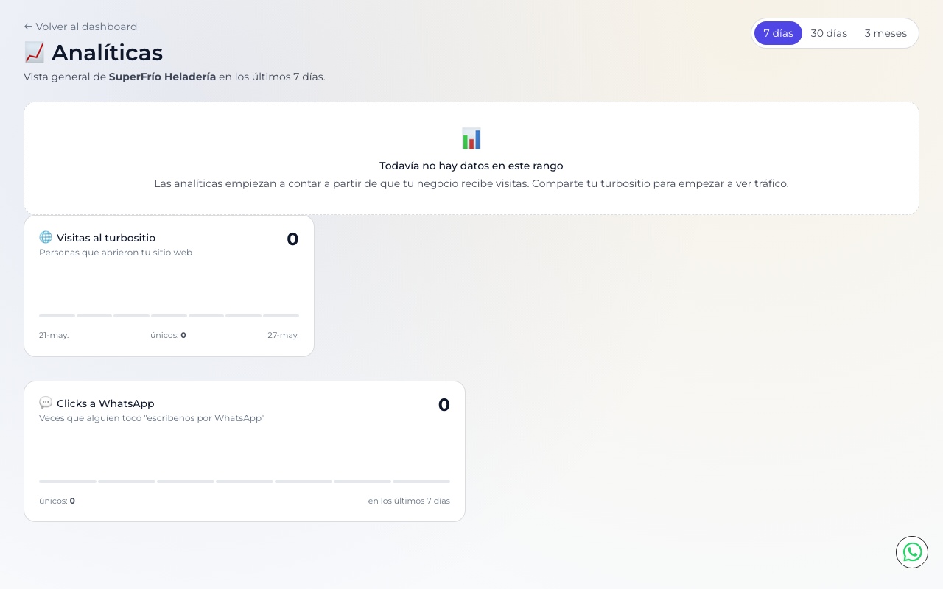Open the WhatsApp floating chat icon
Screen dimensions: 943x589
point(912,552)
